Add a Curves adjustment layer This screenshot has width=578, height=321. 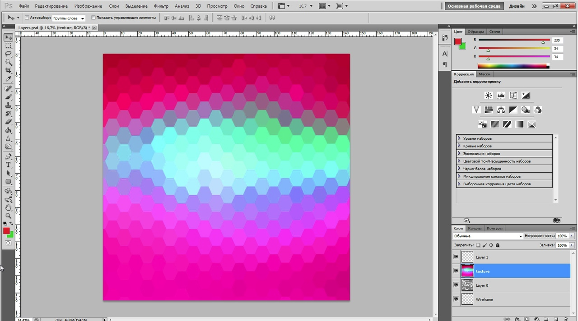pos(513,95)
